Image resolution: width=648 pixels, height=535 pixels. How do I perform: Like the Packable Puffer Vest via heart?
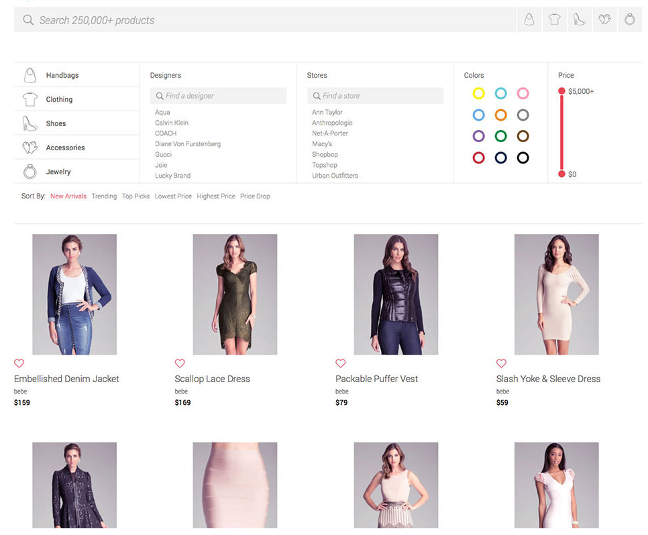click(x=341, y=363)
